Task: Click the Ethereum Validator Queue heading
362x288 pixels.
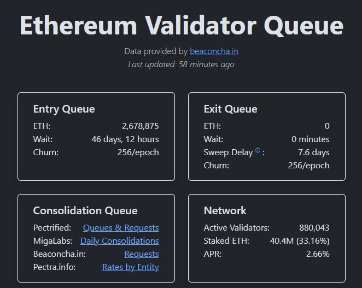Action: pos(182,25)
